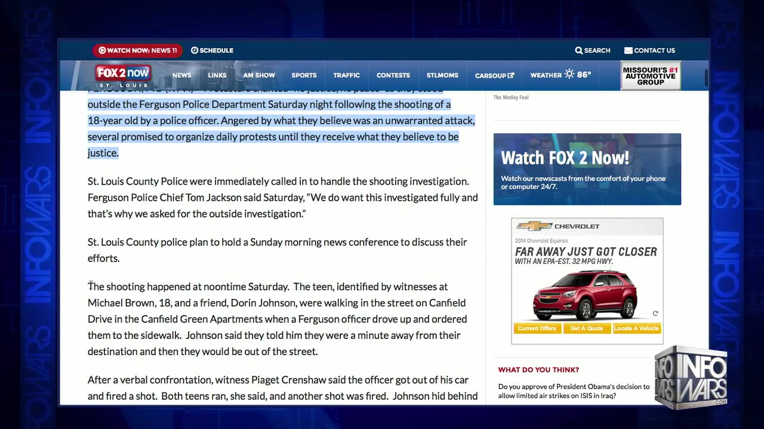
Task: Click Current Offers button in Chevrolet ad
Action: pos(537,328)
